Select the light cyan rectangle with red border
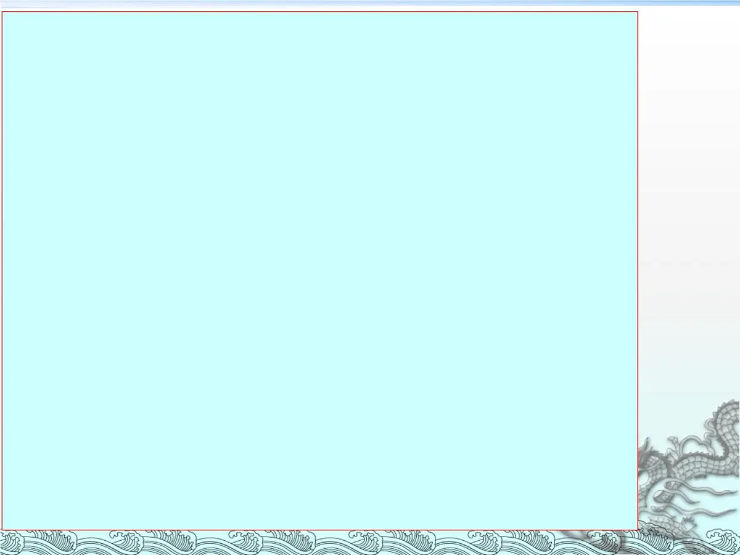The image size is (740, 555). tap(319, 271)
